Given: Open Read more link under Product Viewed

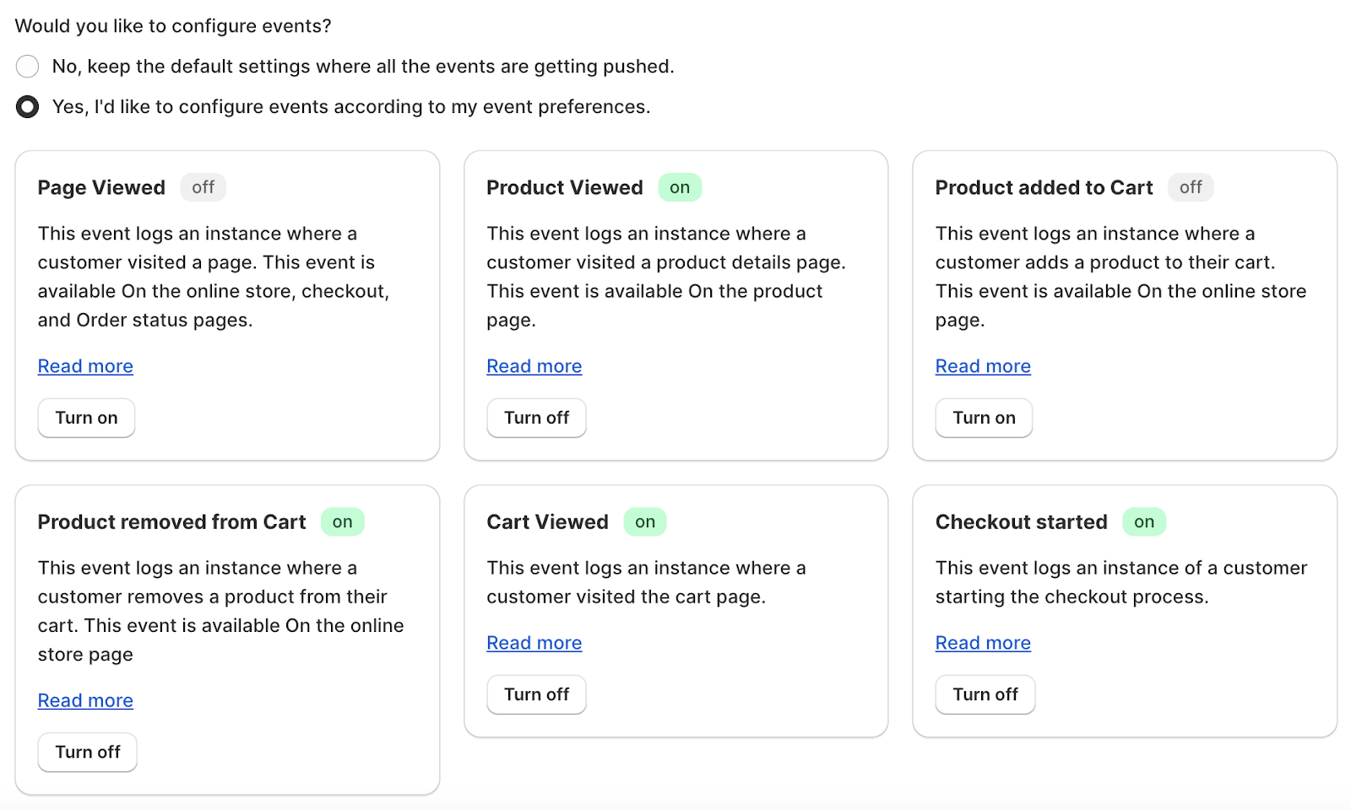Looking at the screenshot, I should 534,366.
